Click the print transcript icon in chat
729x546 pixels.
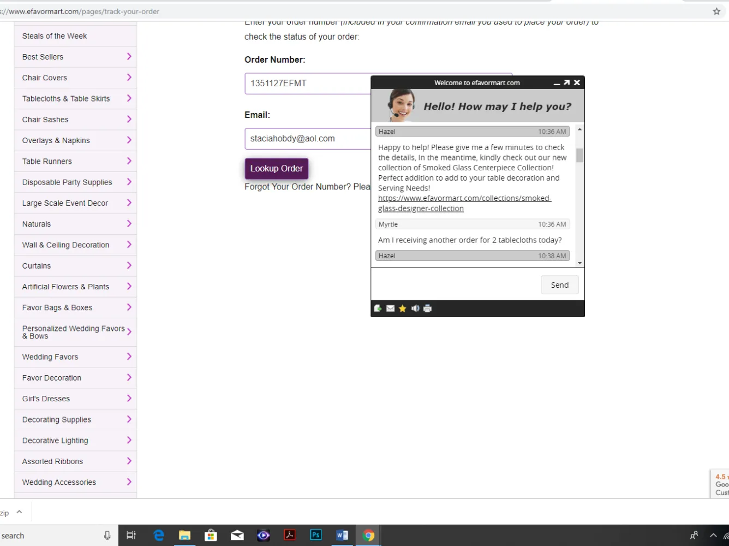(428, 308)
